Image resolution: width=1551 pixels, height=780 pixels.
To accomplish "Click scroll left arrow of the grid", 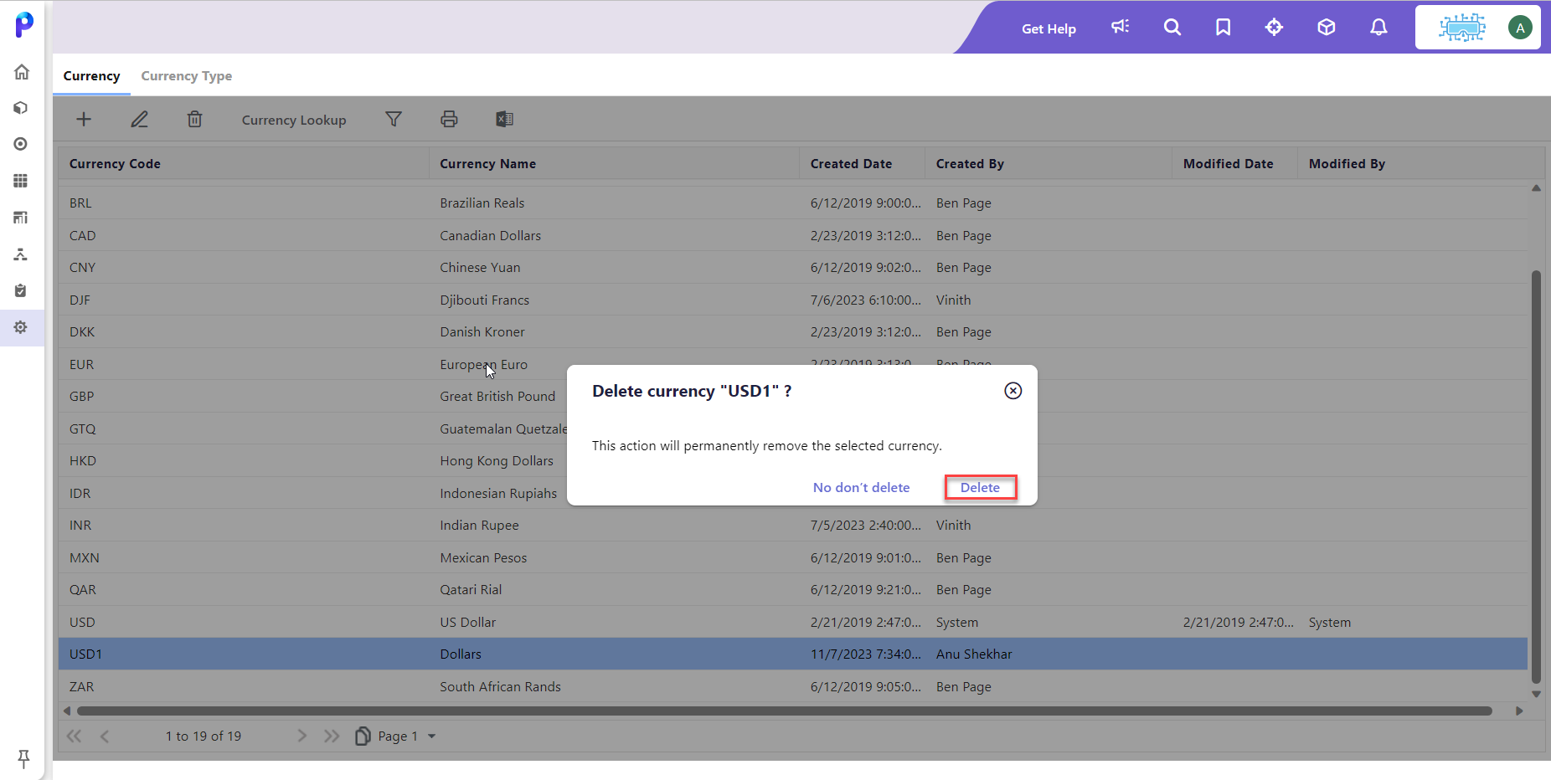I will (67, 711).
